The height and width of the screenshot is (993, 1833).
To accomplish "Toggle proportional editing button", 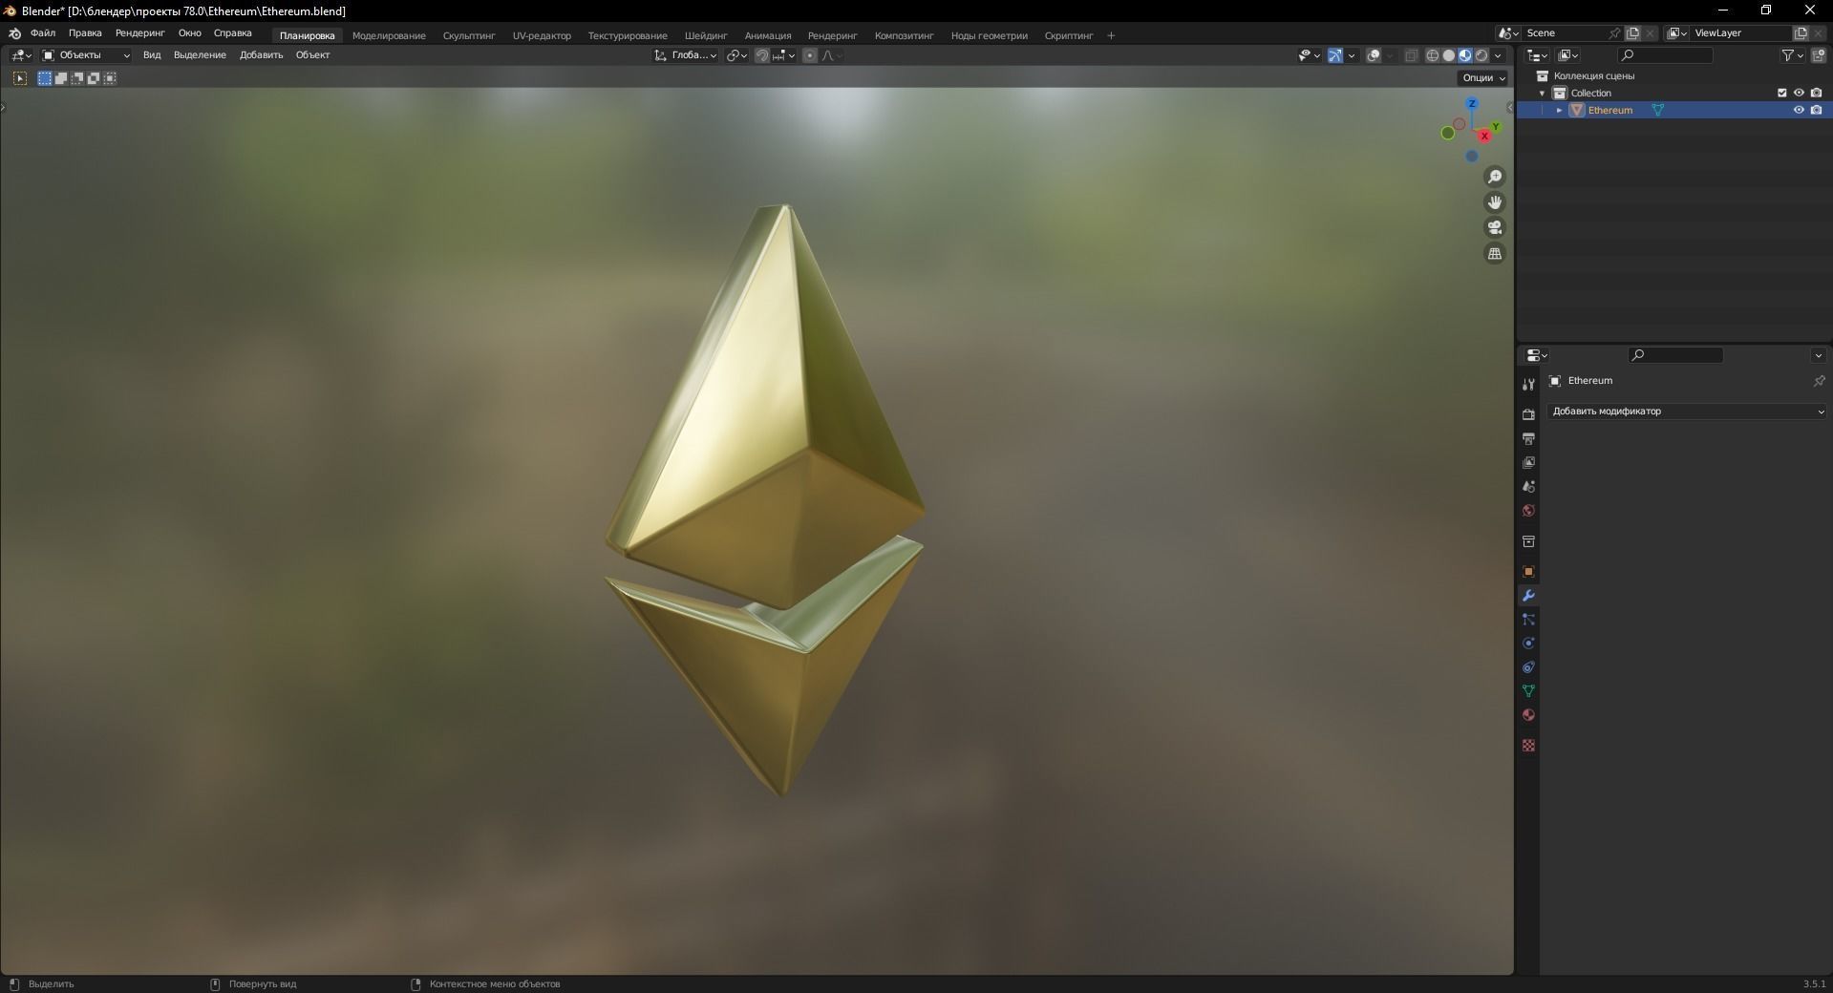I will [810, 55].
